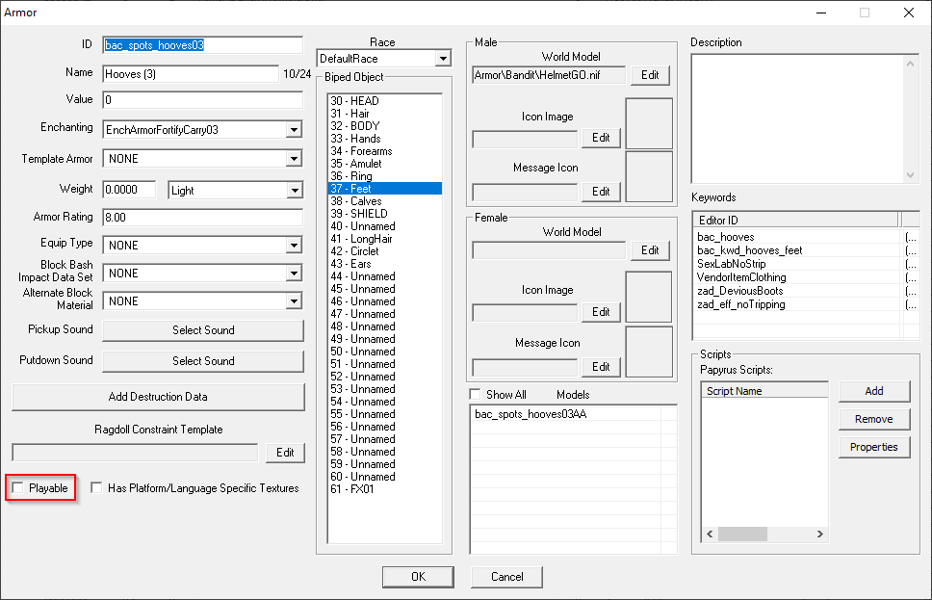932x600 pixels.
Task: Expand the Template Armor dropdown
Action: click(294, 159)
